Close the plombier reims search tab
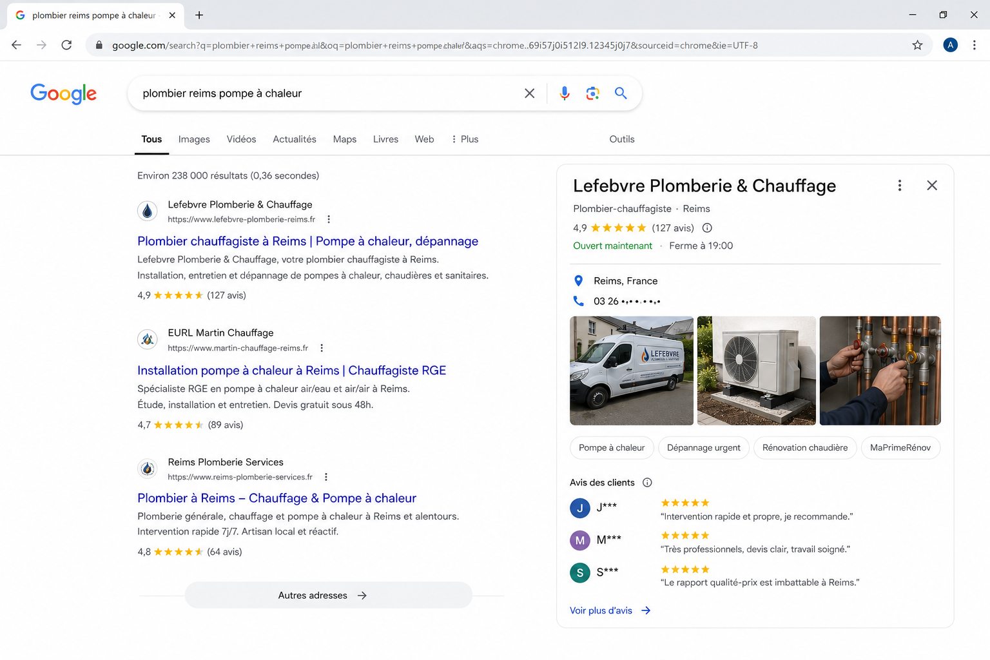The image size is (990, 660). point(172,15)
